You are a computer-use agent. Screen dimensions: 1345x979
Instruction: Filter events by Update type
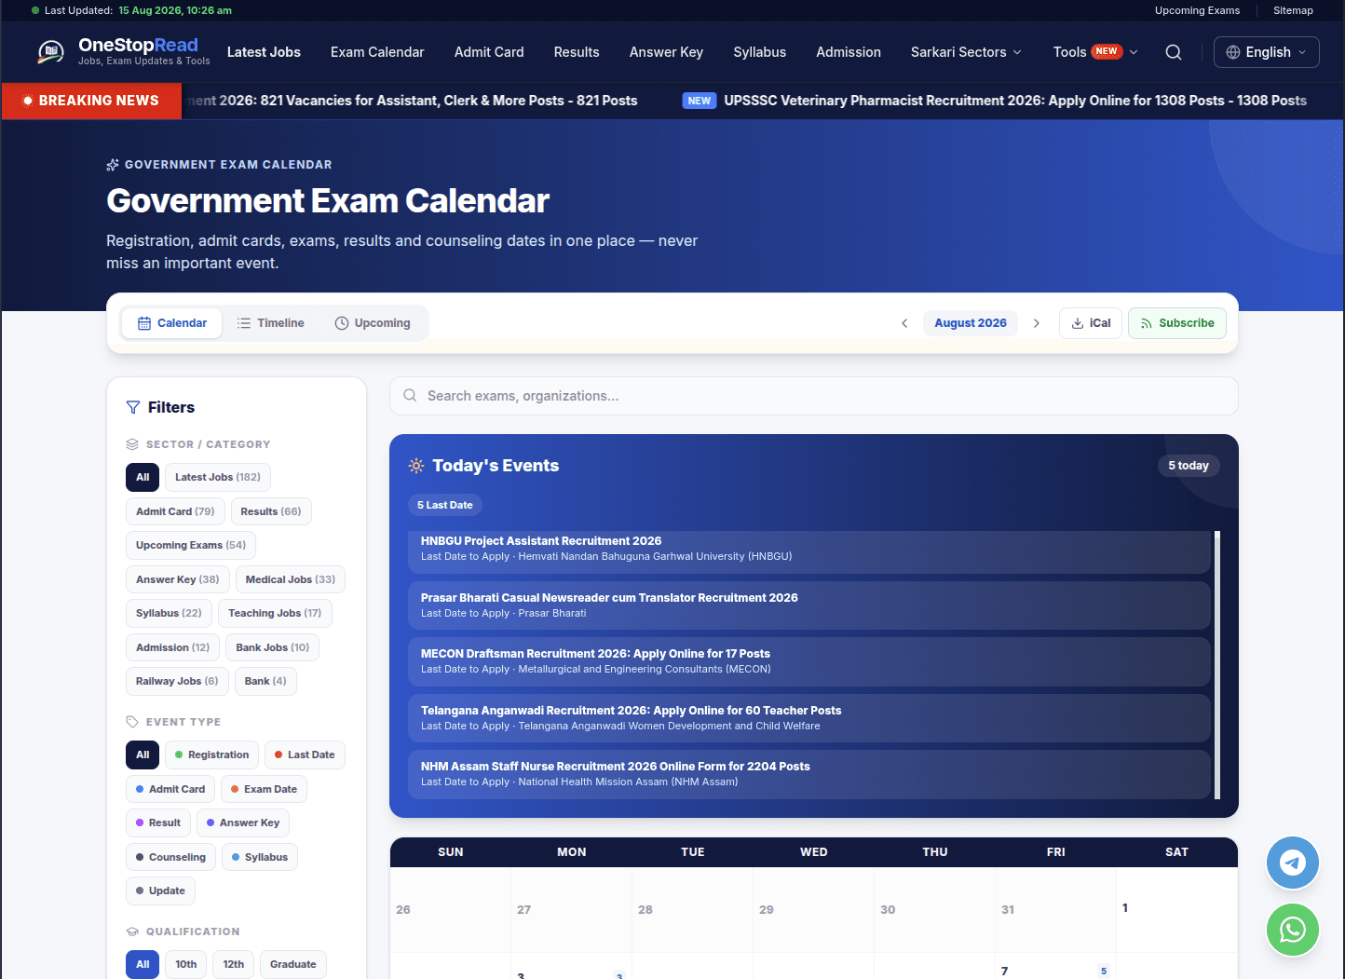tap(160, 891)
